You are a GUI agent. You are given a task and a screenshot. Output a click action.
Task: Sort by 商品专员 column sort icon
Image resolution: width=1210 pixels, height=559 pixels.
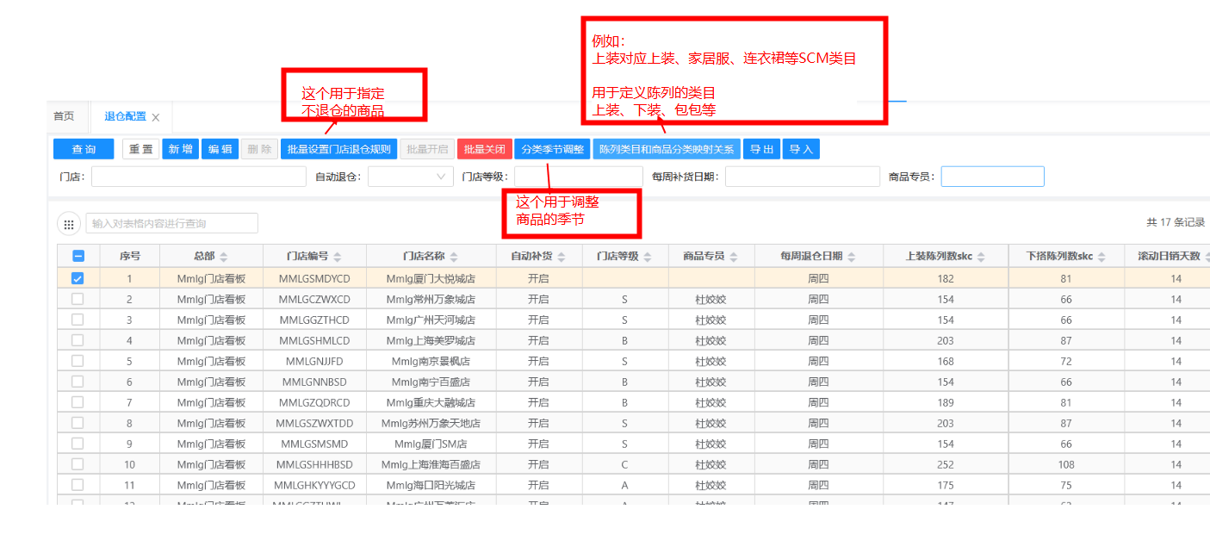click(x=734, y=257)
